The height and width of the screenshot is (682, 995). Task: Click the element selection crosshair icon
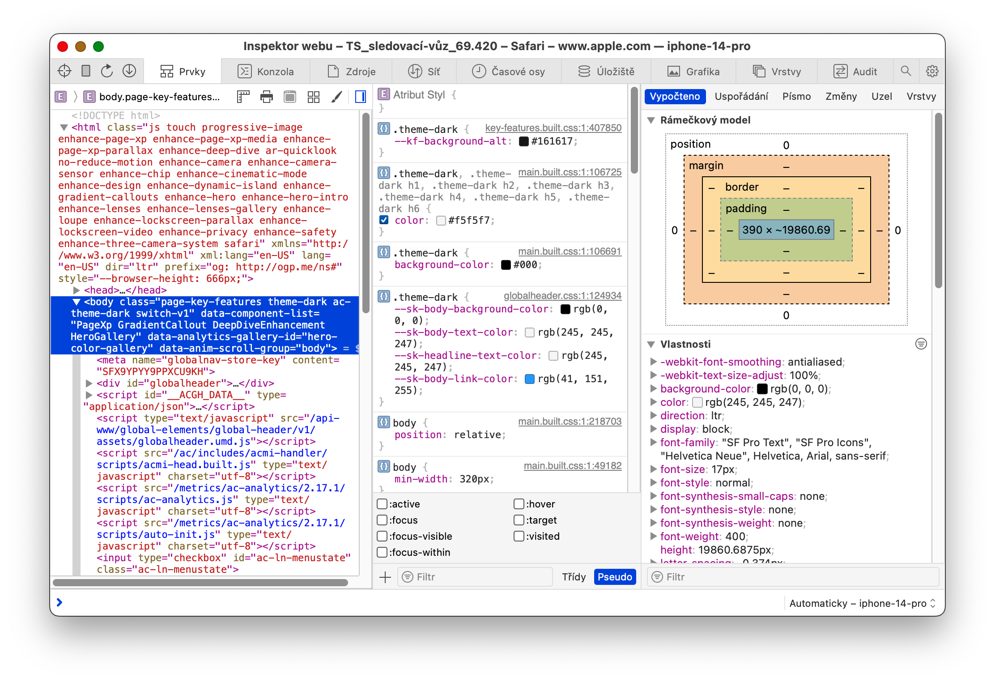click(x=64, y=71)
